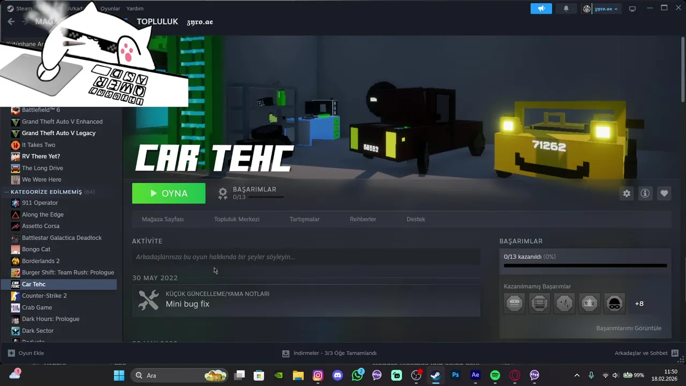Play Car Tehc with the OYNA button

pyautogui.click(x=169, y=194)
